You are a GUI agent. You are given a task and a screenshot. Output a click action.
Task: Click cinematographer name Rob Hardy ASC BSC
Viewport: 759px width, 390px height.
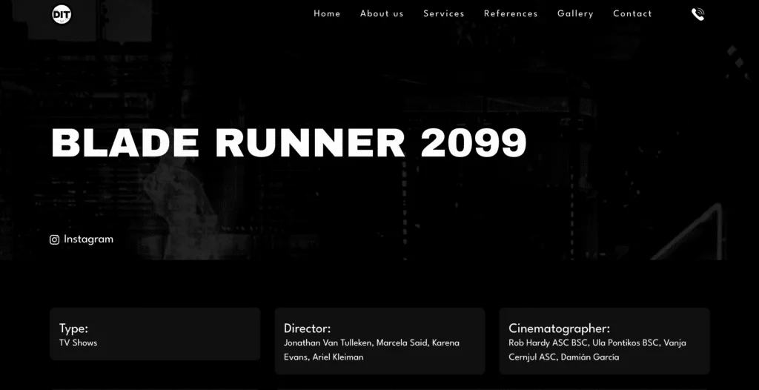(x=547, y=343)
